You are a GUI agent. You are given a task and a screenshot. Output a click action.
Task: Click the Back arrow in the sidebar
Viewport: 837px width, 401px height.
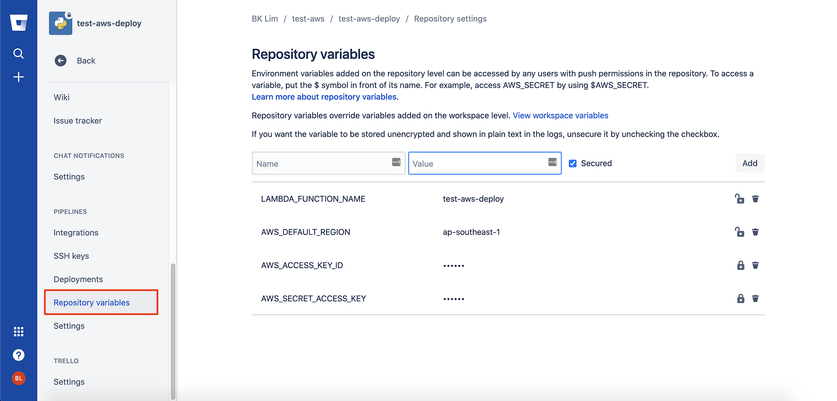[61, 61]
